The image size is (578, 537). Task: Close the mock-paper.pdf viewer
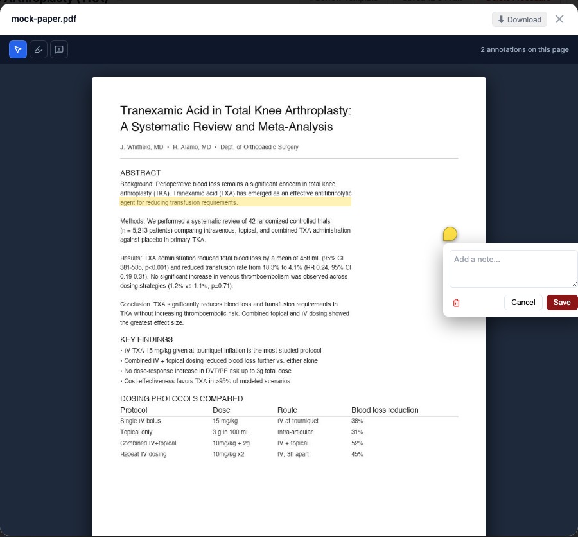tap(559, 19)
